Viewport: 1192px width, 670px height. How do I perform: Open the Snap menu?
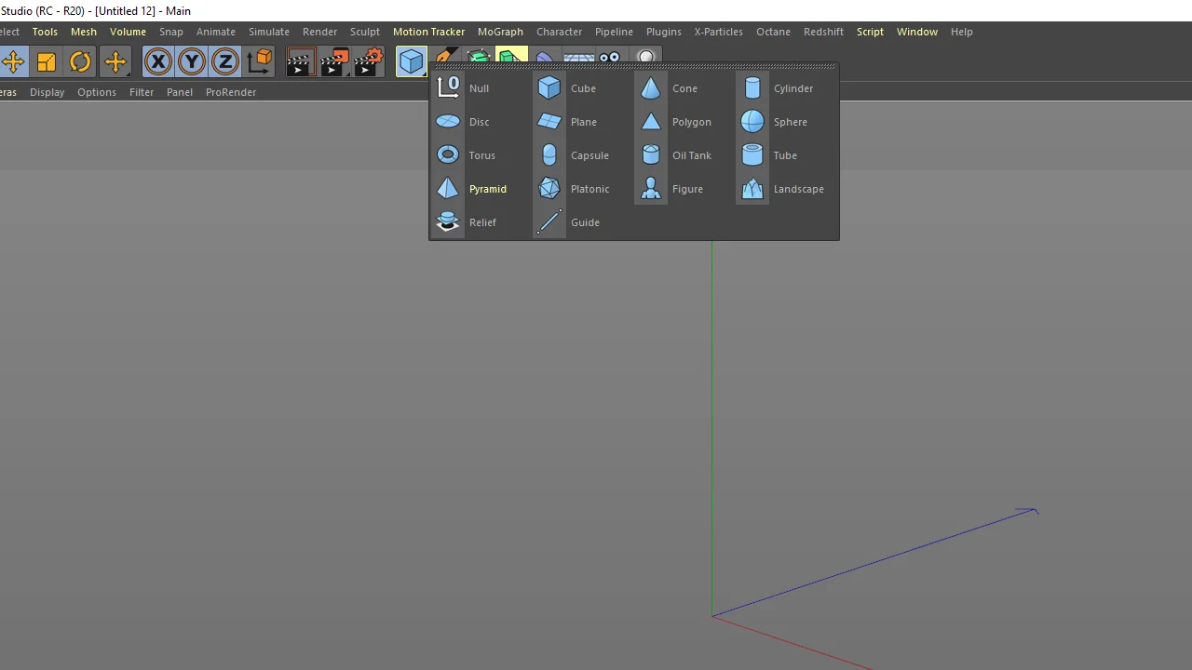171,32
